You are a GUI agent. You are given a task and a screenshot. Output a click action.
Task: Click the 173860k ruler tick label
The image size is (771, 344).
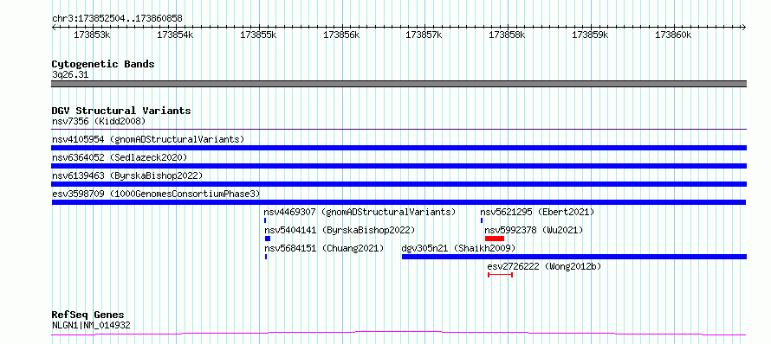673,35
